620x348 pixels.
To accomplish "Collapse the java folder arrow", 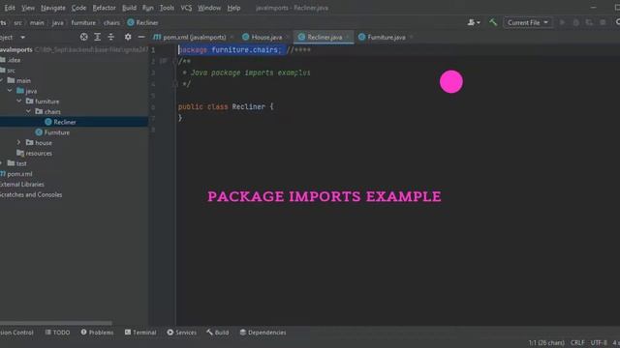I will point(10,91).
